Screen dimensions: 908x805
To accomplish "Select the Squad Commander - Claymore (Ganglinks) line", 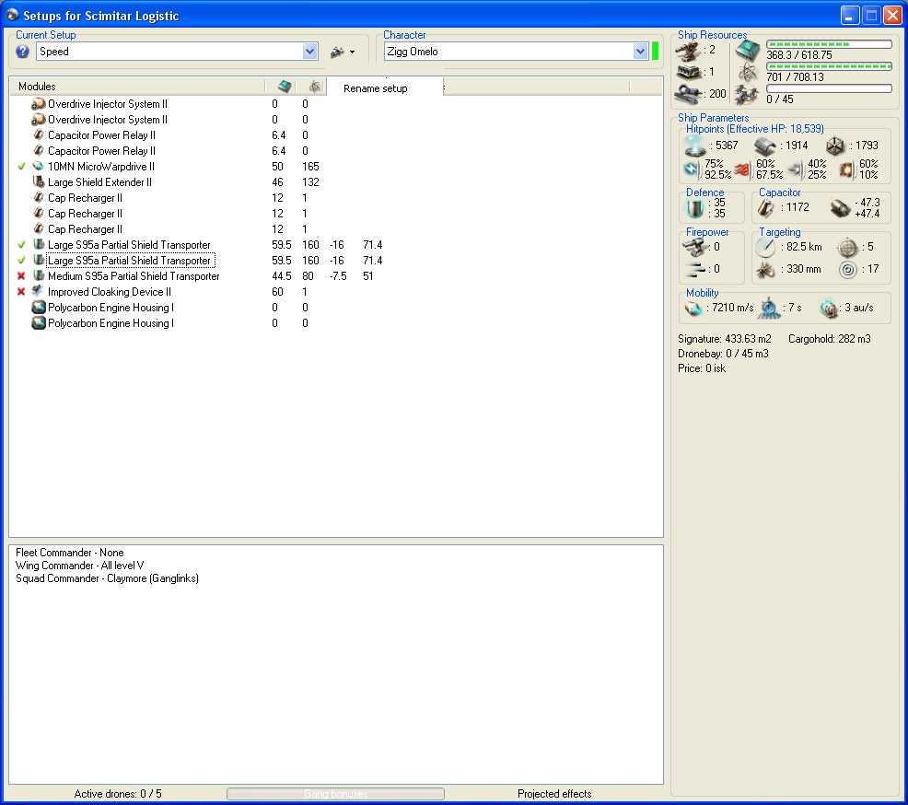I will pos(107,578).
